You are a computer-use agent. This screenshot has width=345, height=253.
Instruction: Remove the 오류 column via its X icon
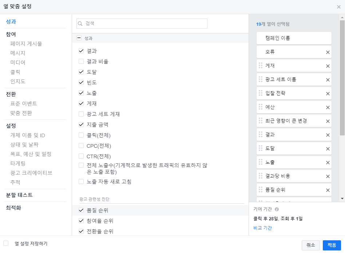[x=327, y=52]
